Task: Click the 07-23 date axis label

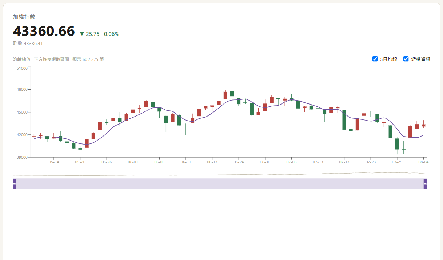Action: pyautogui.click(x=371, y=162)
